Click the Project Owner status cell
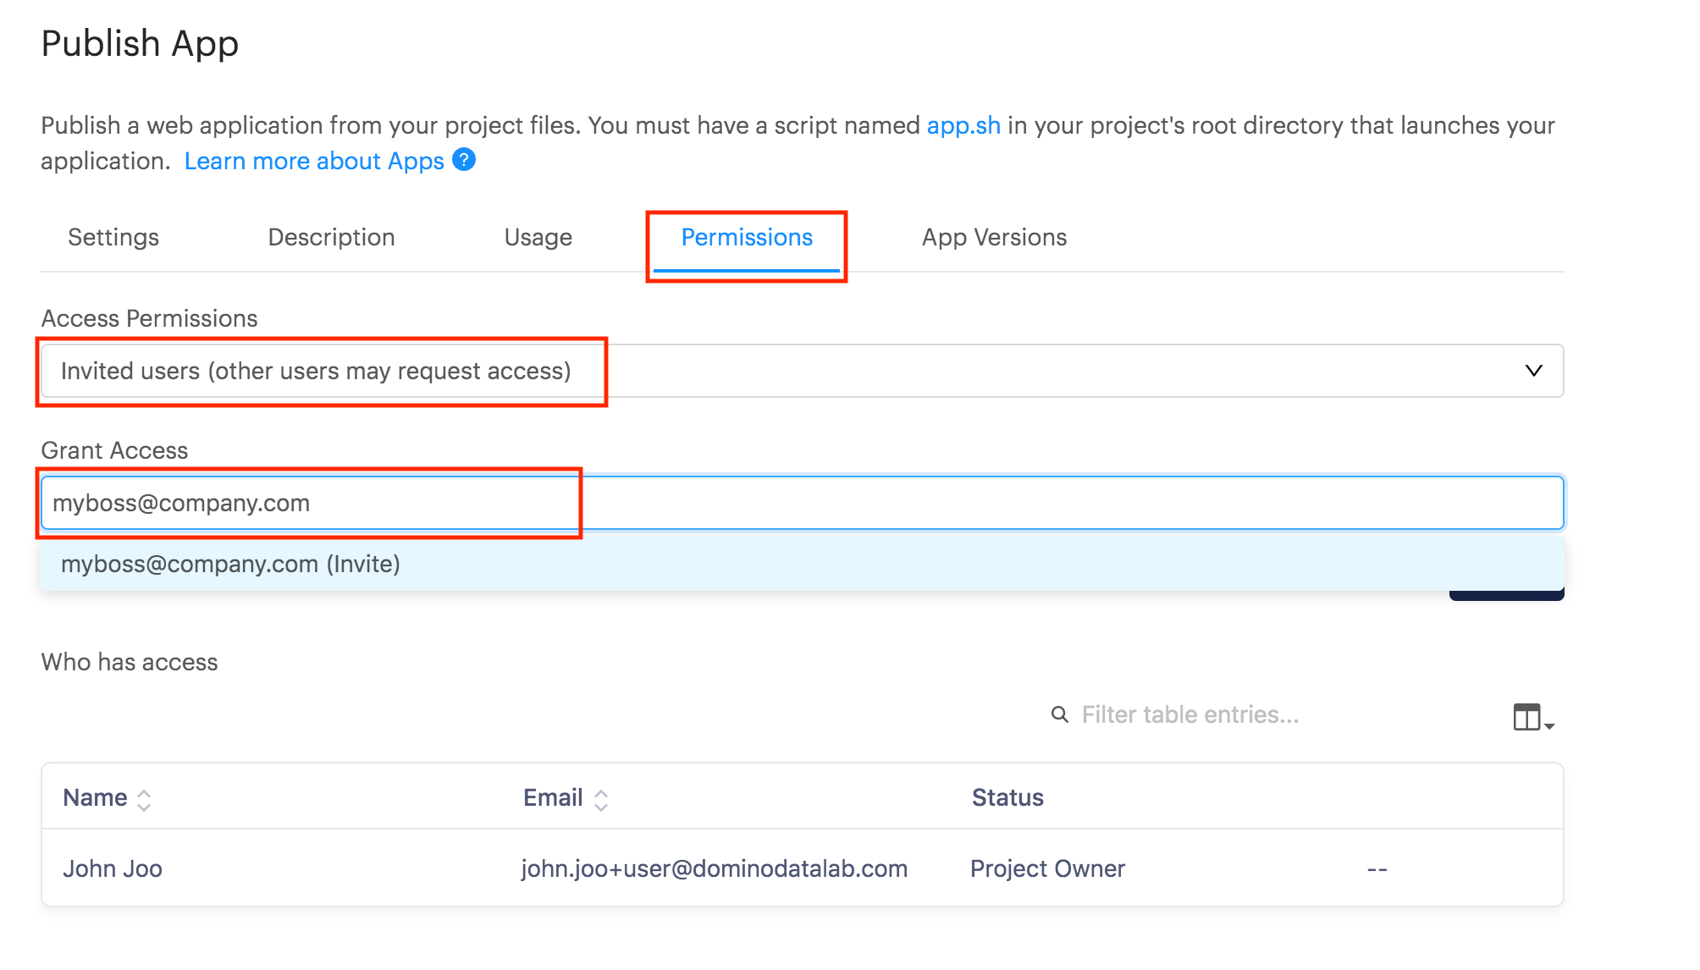The height and width of the screenshot is (970, 1700). [x=1047, y=868]
